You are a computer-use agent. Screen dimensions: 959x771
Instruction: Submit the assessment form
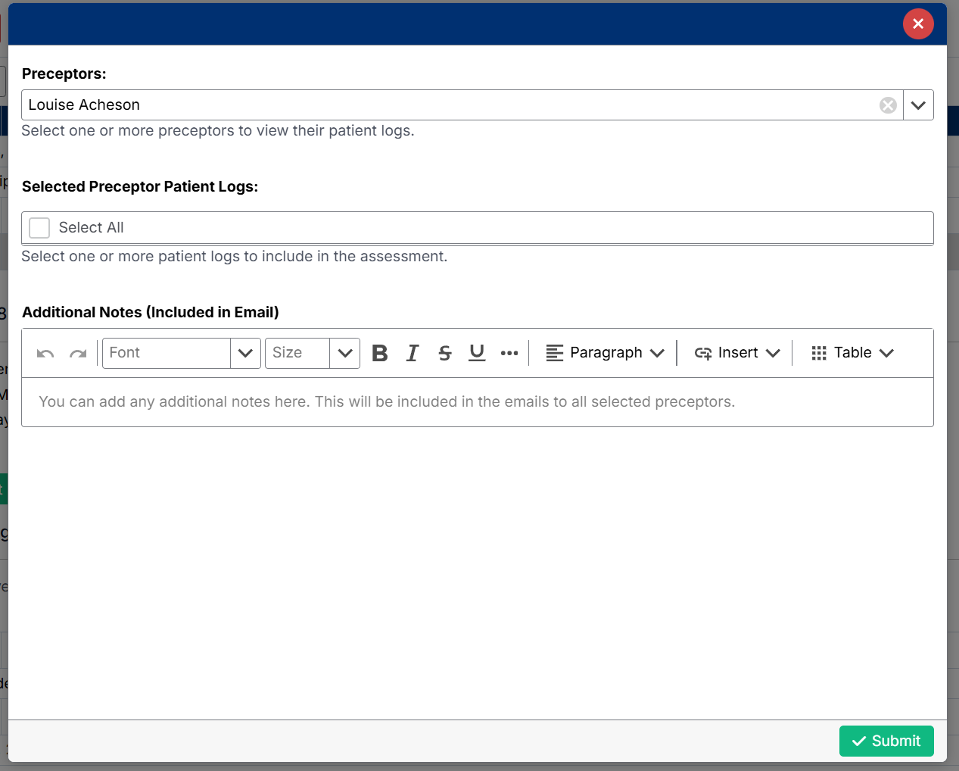point(886,741)
